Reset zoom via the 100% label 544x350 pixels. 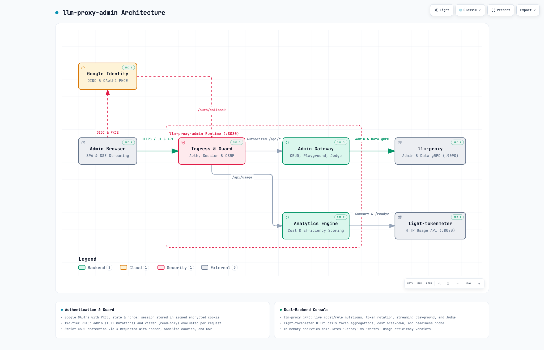click(468, 283)
